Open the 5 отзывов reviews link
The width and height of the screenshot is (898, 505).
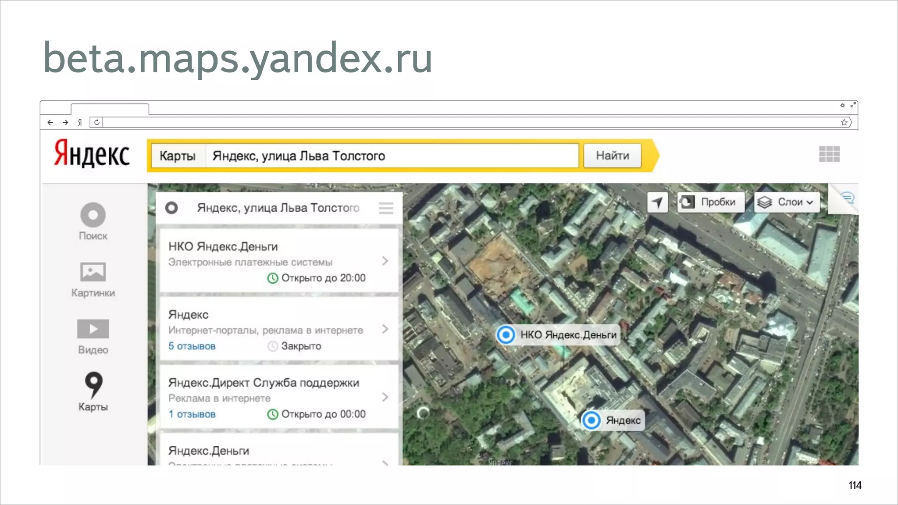click(192, 346)
